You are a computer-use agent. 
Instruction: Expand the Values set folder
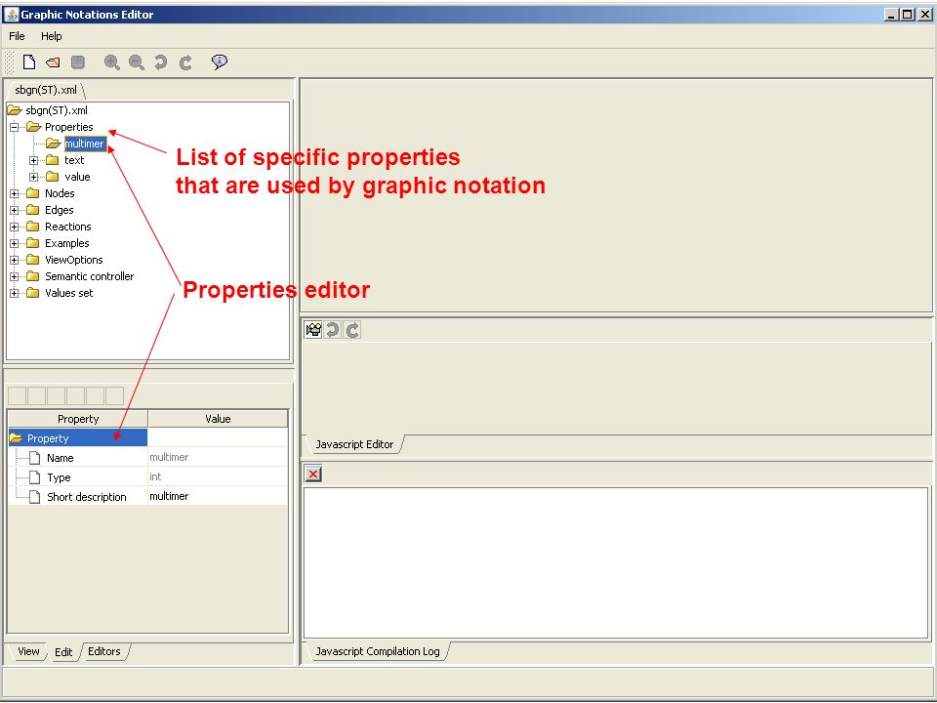(15, 293)
